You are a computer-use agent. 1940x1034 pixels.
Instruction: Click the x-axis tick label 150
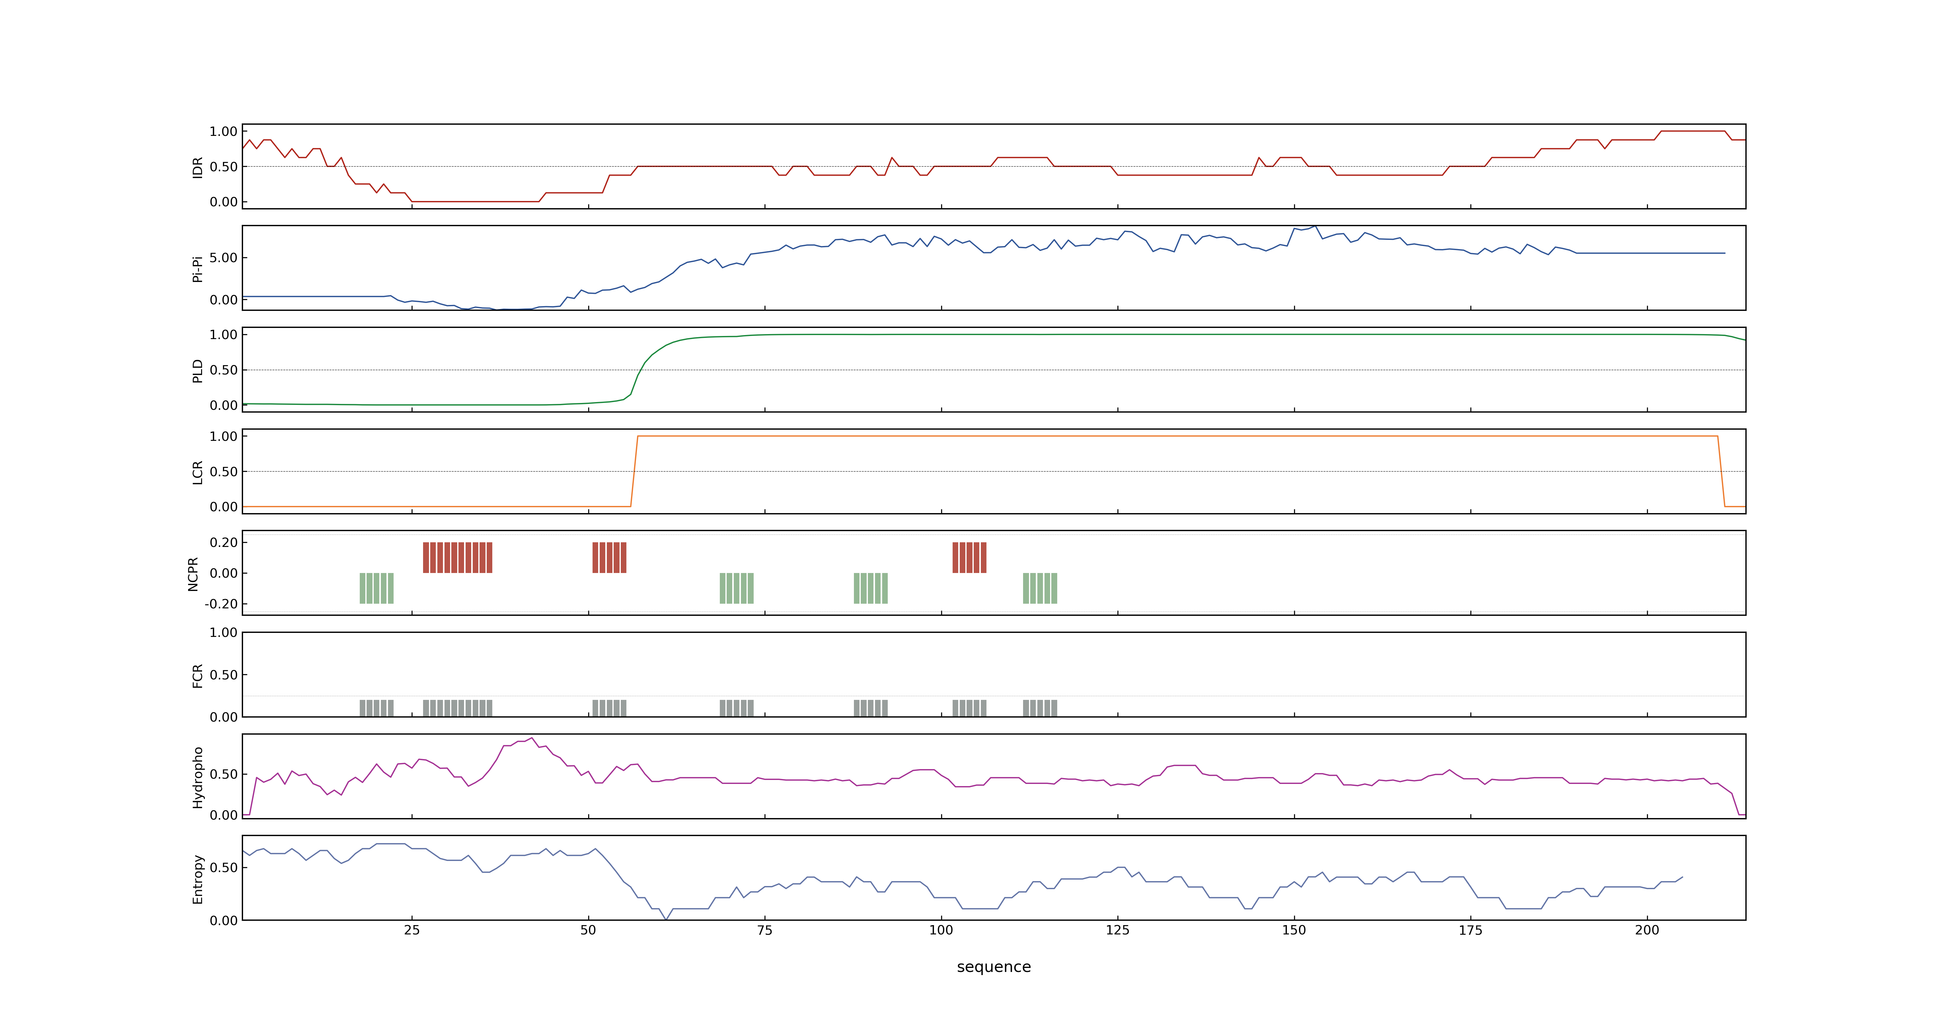(1294, 930)
